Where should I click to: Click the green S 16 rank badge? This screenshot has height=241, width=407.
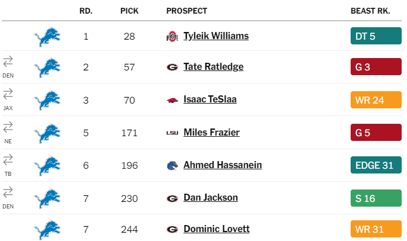coord(376,198)
